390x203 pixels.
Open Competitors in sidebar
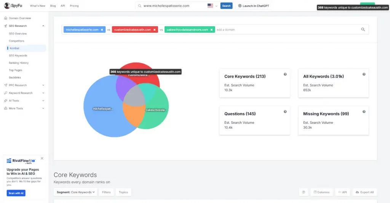click(16, 41)
